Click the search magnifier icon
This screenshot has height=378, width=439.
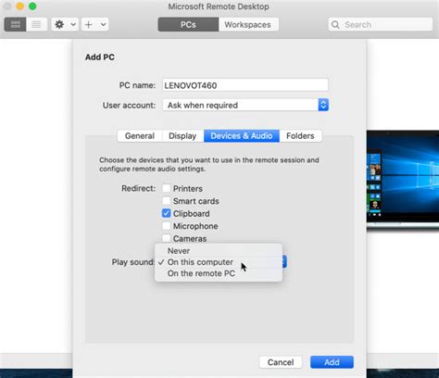[x=335, y=24]
